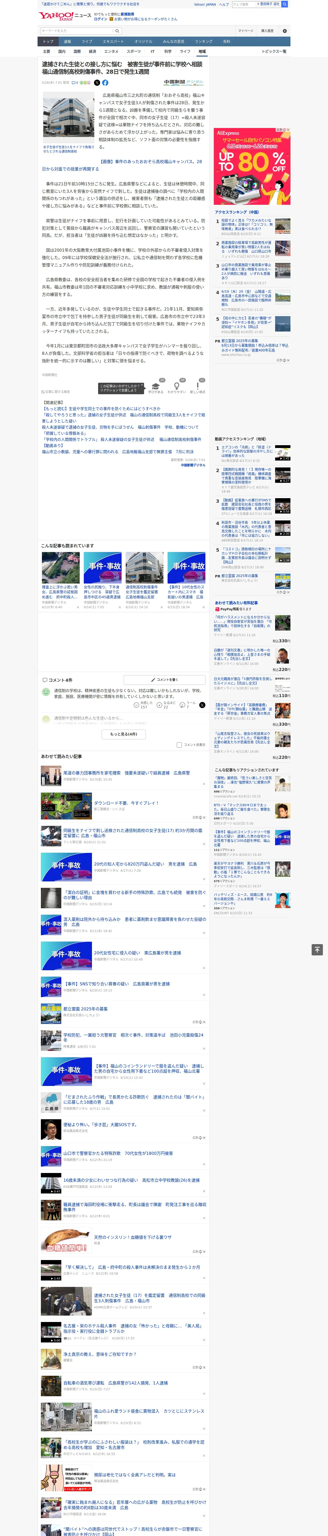
Task: Click the 新しい視点 exclamation reaction
Action: [x=198, y=387]
